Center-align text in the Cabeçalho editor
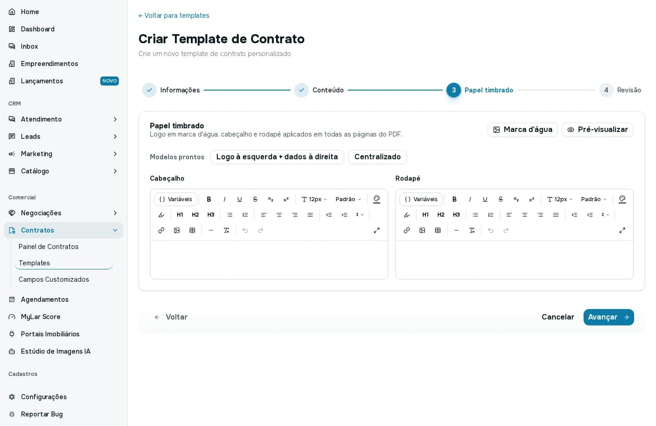 (279, 215)
